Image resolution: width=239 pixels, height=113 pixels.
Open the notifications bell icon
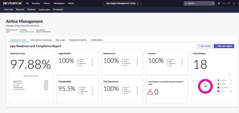pyautogui.click(x=234, y=3)
